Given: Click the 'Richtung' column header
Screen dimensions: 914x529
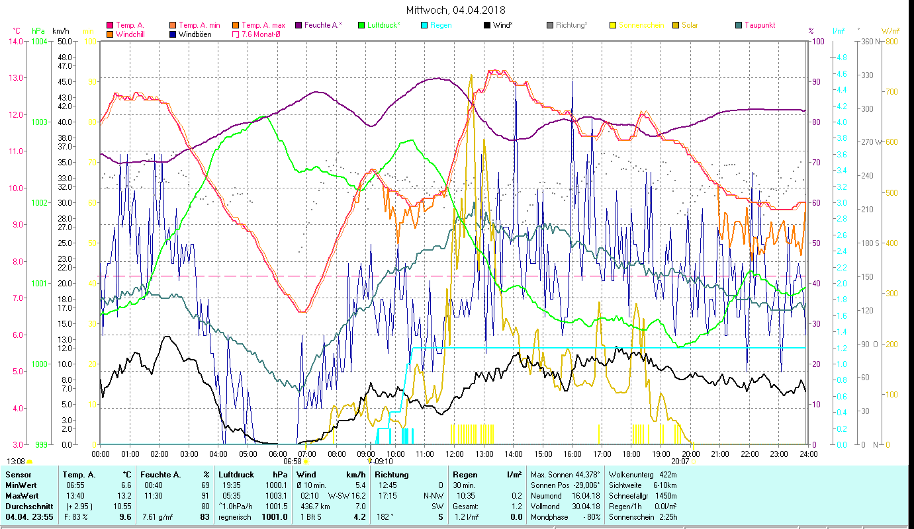Looking at the screenshot, I should point(392,475).
